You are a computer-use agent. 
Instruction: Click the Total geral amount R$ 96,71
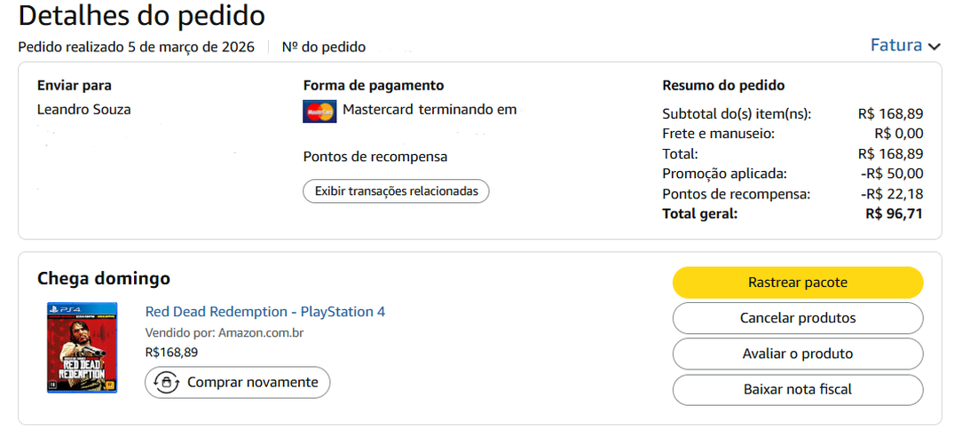(x=895, y=214)
